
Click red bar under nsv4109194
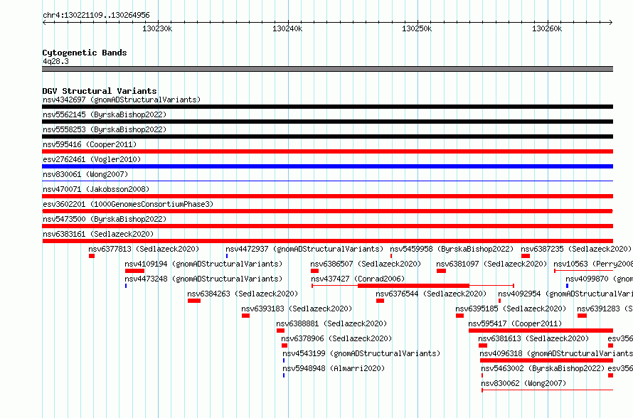coord(134,271)
